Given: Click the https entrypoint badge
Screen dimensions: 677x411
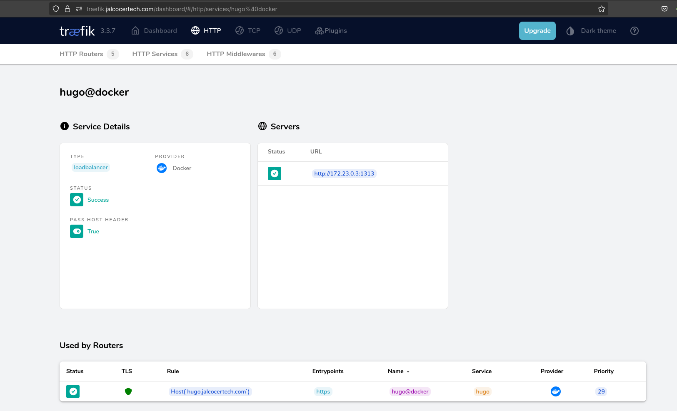Looking at the screenshot, I should pos(323,391).
